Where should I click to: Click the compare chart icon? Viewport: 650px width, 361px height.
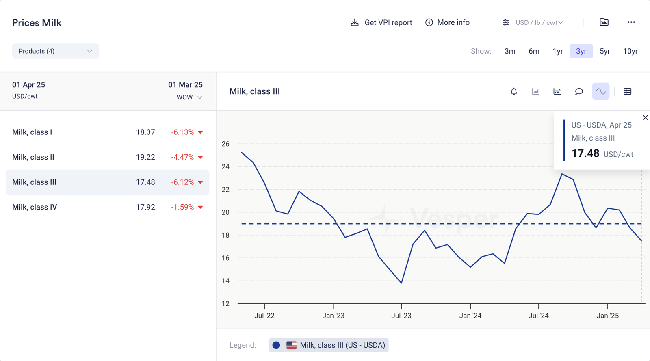[557, 91]
